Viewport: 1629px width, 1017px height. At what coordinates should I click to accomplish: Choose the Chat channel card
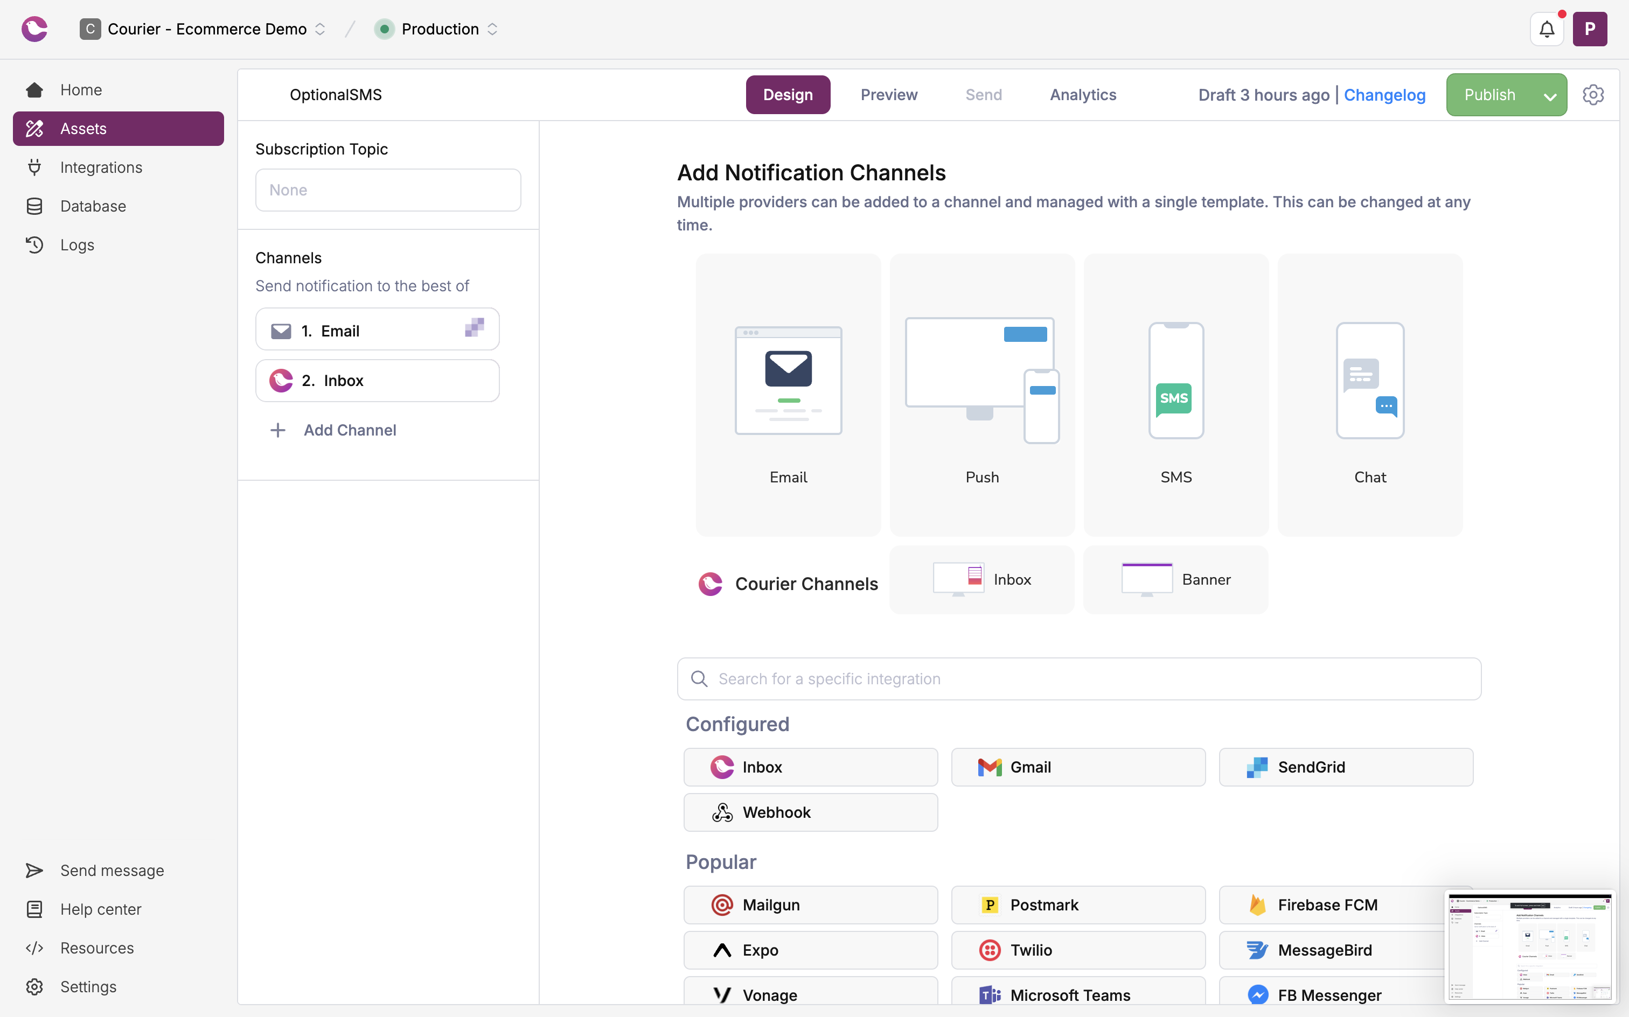[x=1369, y=395]
